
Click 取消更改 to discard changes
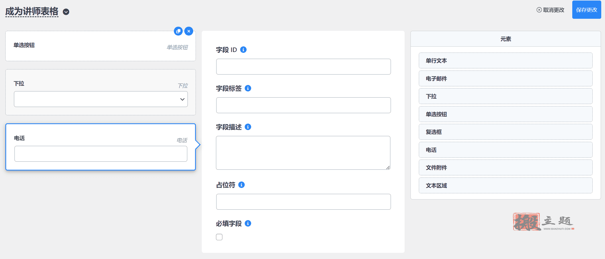(x=550, y=10)
